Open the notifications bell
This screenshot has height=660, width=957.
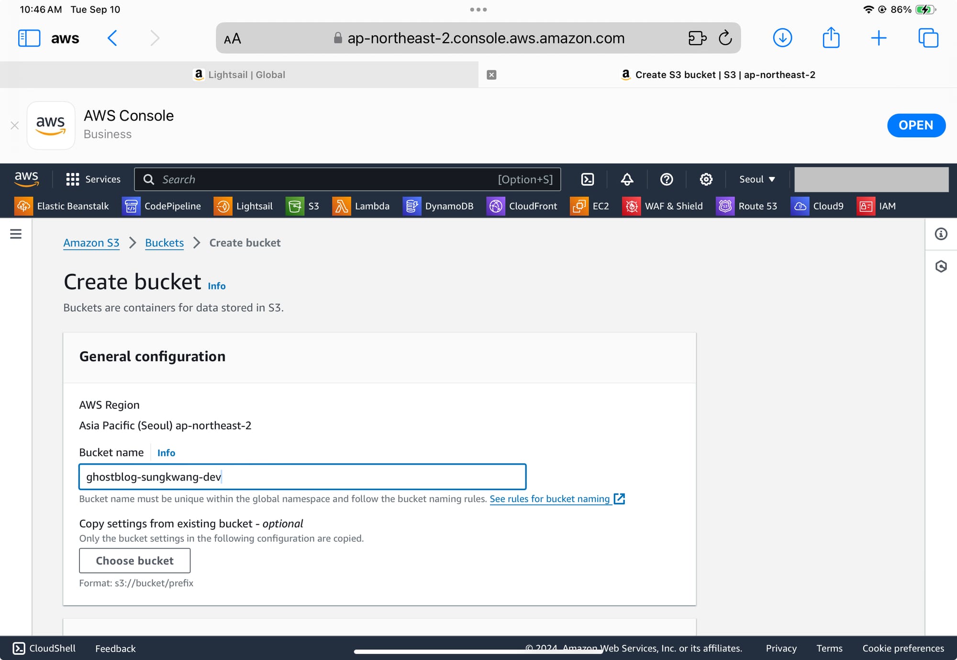click(x=627, y=179)
